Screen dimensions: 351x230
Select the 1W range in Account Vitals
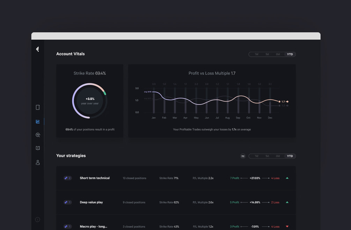click(256, 54)
